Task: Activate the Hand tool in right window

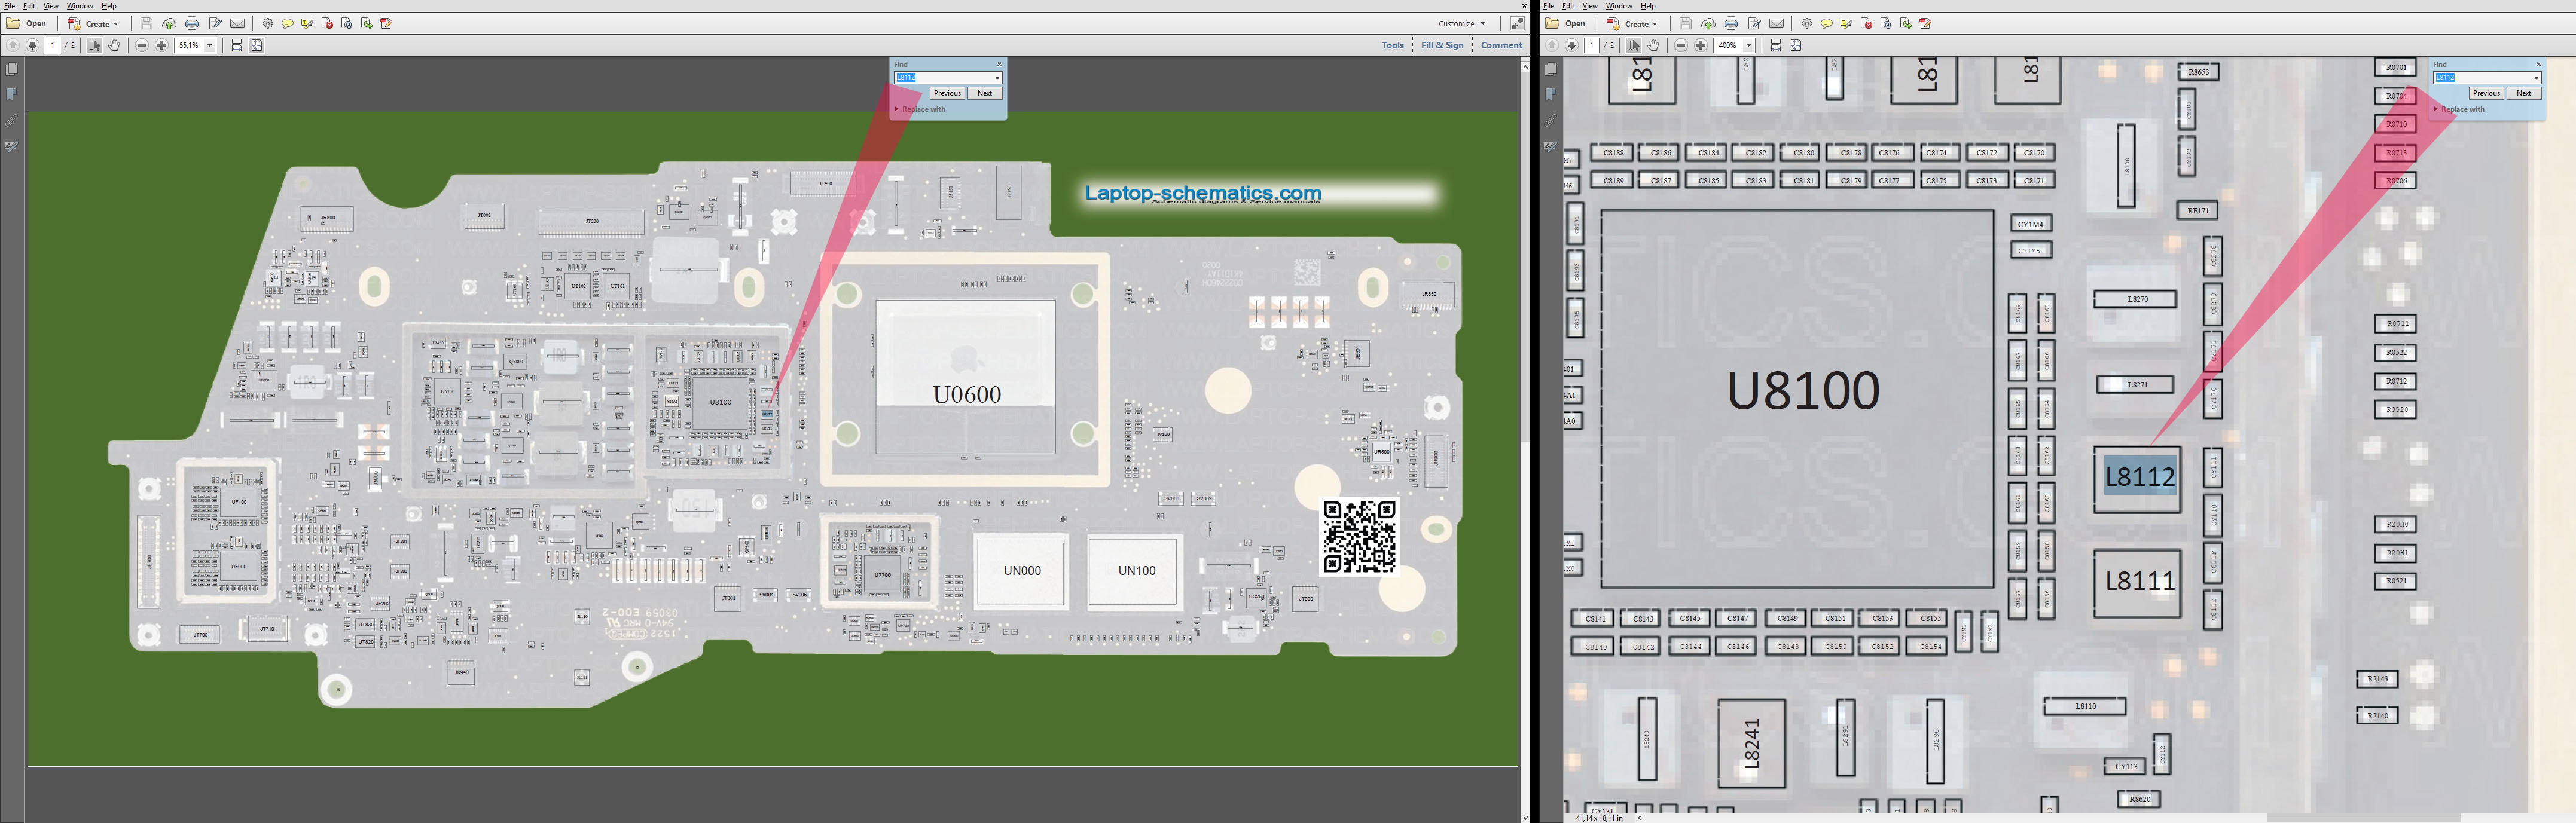Action: tap(1654, 45)
